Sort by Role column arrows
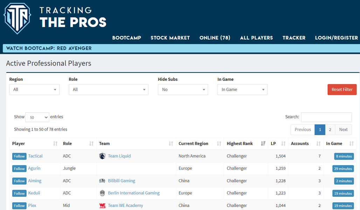This screenshot has width=360, height=210. coord(91,143)
